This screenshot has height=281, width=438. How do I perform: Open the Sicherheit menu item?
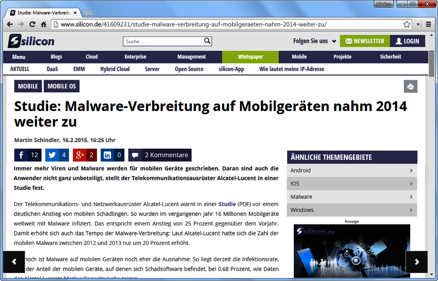coord(390,57)
